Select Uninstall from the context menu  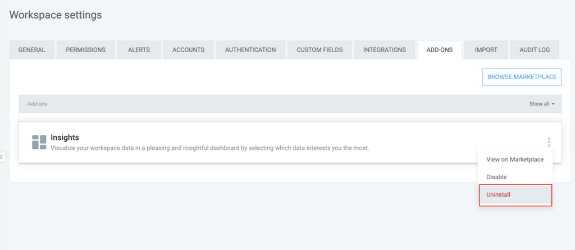coord(515,194)
